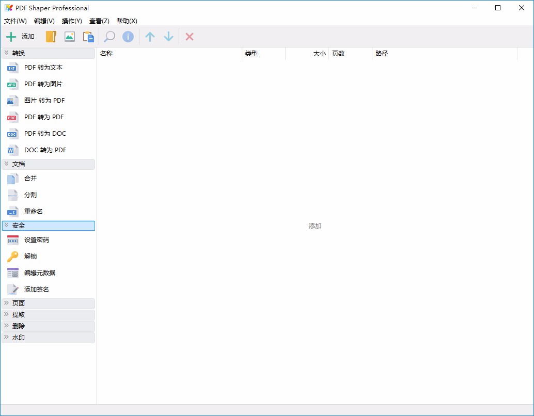The image size is (534, 416).
Task: Open the 图片 转为 PDF converter
Action: (44, 100)
